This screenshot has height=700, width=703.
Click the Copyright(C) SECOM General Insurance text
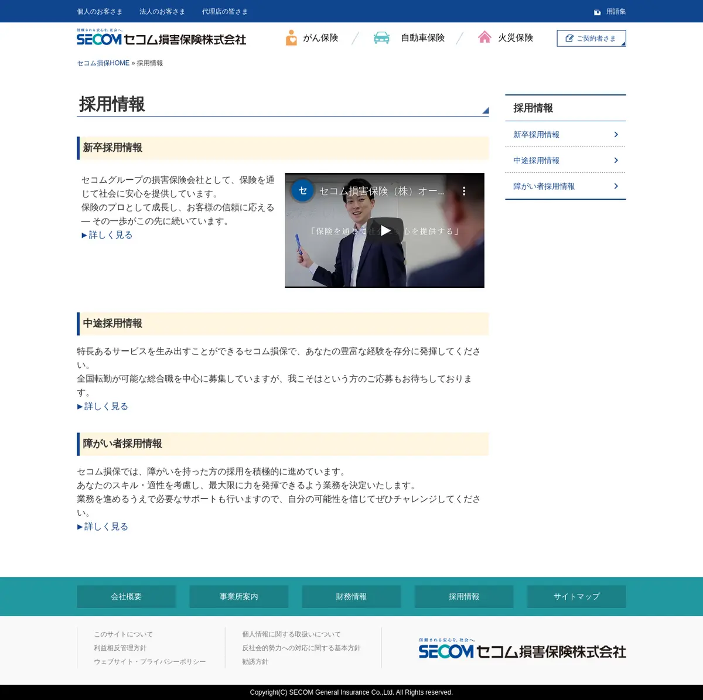coord(351,692)
